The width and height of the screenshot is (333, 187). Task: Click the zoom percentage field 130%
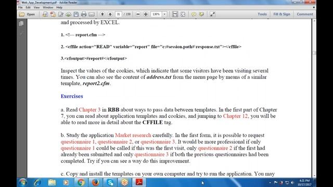pos(156,14)
